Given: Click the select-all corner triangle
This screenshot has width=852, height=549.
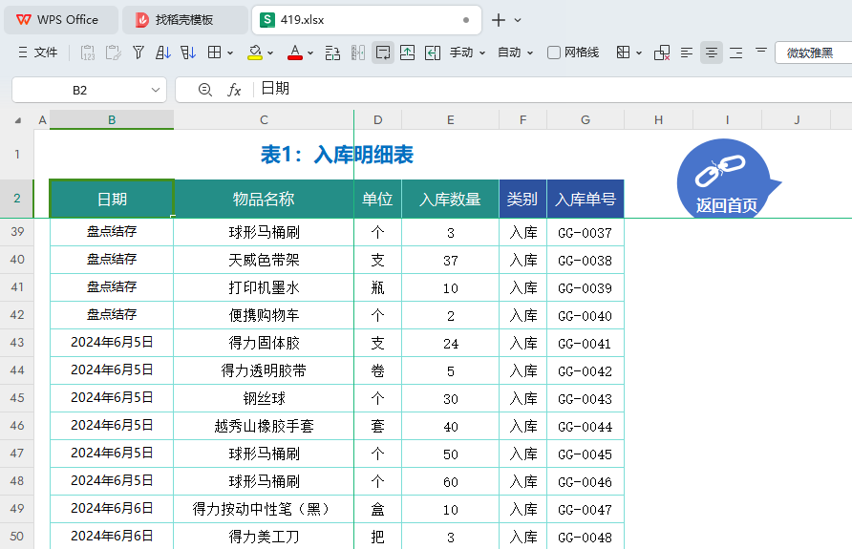Looking at the screenshot, I should pos(17,120).
